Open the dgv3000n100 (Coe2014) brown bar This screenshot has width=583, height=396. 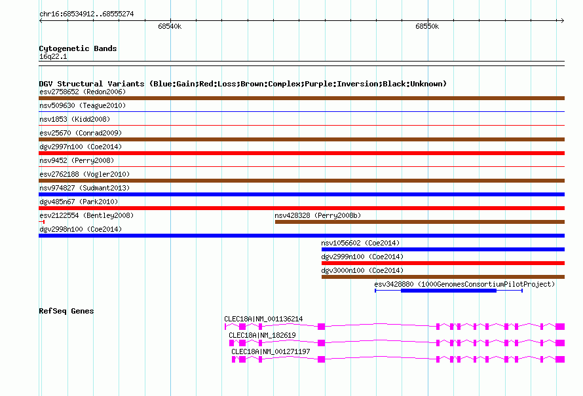443,277
